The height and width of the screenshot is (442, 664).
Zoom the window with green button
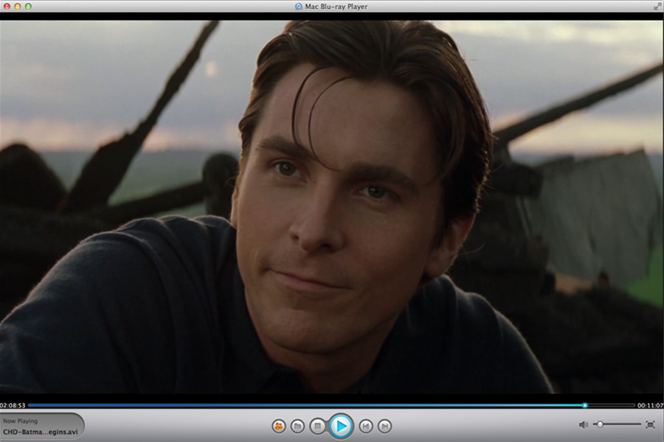28,7
